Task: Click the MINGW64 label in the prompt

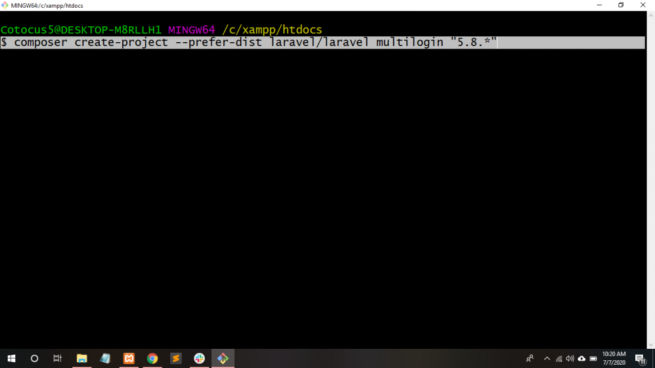Action: coord(191,29)
